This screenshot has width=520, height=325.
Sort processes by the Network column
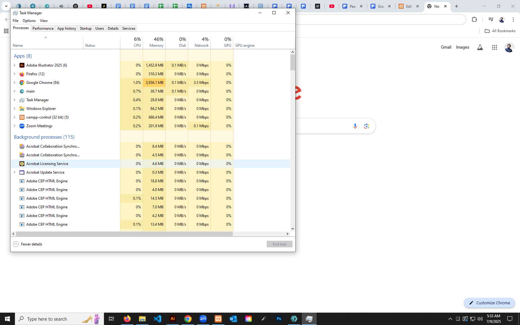199,42
